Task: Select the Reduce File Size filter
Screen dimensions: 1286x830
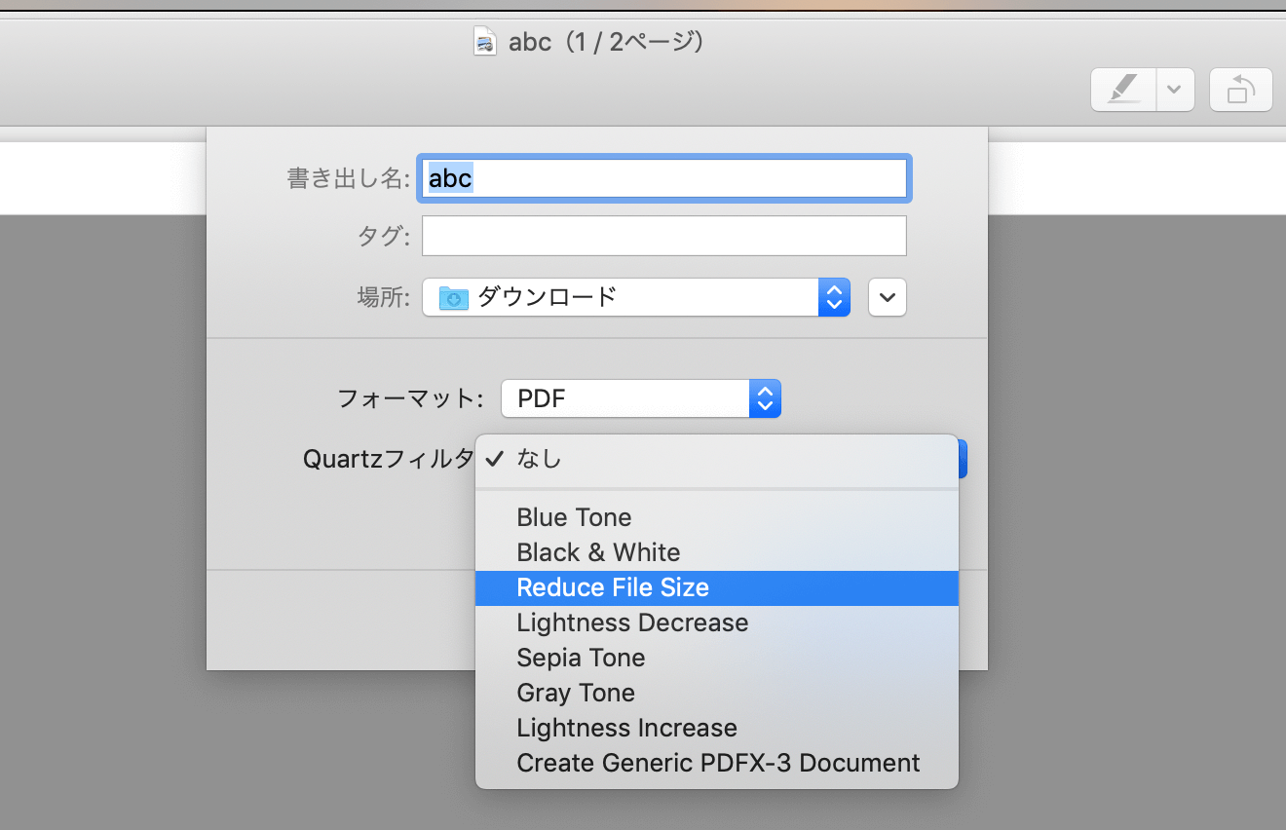Action: pyautogui.click(x=717, y=587)
